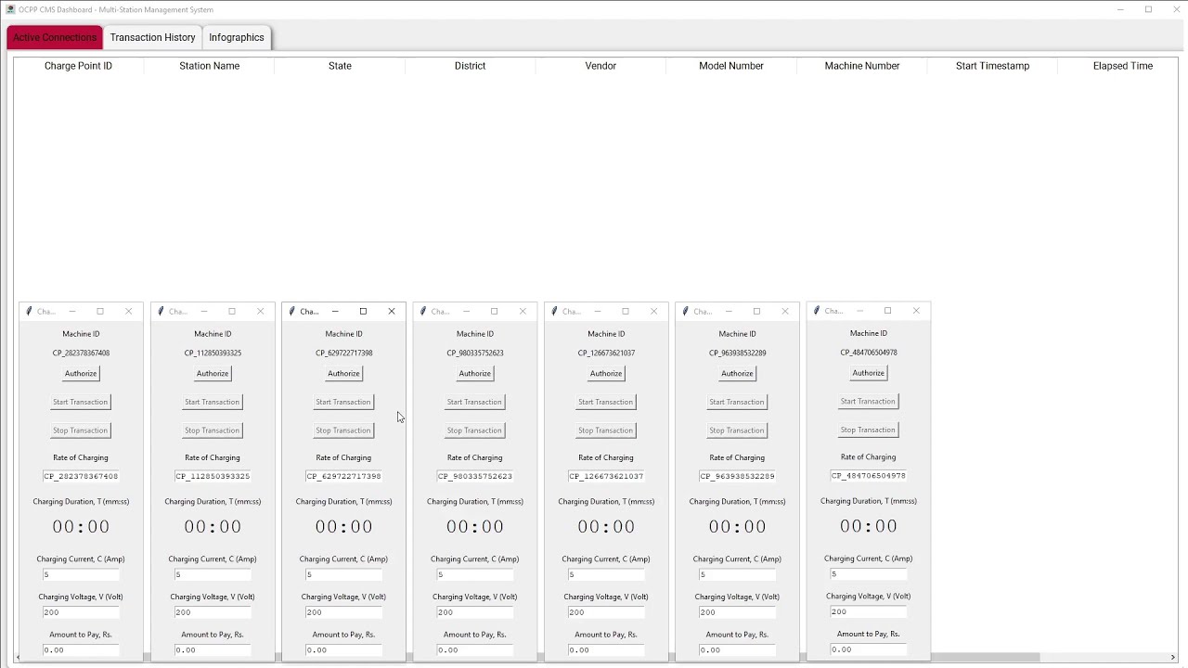This screenshot has height=668, width=1188.
Task: Click Stop Transaction for CP_629722717398
Action: (343, 430)
